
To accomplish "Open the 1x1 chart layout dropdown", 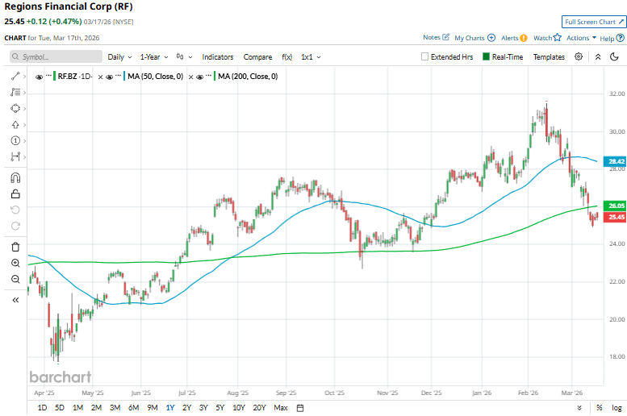I will click(x=311, y=57).
